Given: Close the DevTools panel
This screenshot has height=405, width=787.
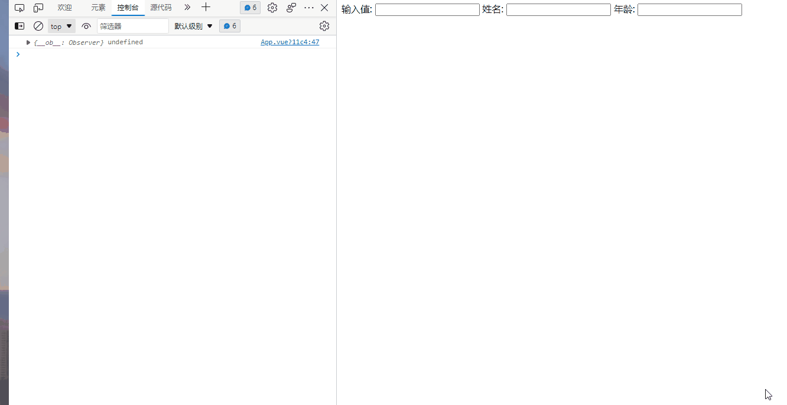Looking at the screenshot, I should pos(324,8).
